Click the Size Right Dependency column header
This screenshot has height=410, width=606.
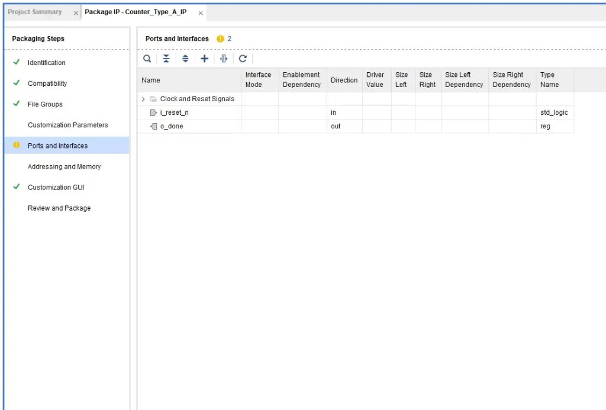[x=512, y=80]
